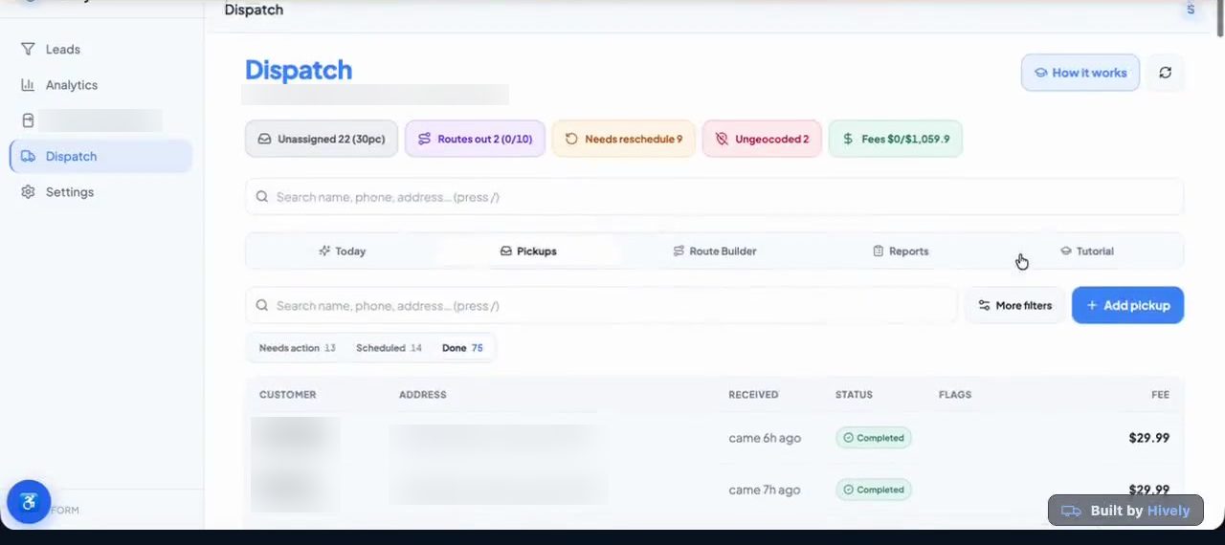Click the Add pickup button

pyautogui.click(x=1127, y=305)
